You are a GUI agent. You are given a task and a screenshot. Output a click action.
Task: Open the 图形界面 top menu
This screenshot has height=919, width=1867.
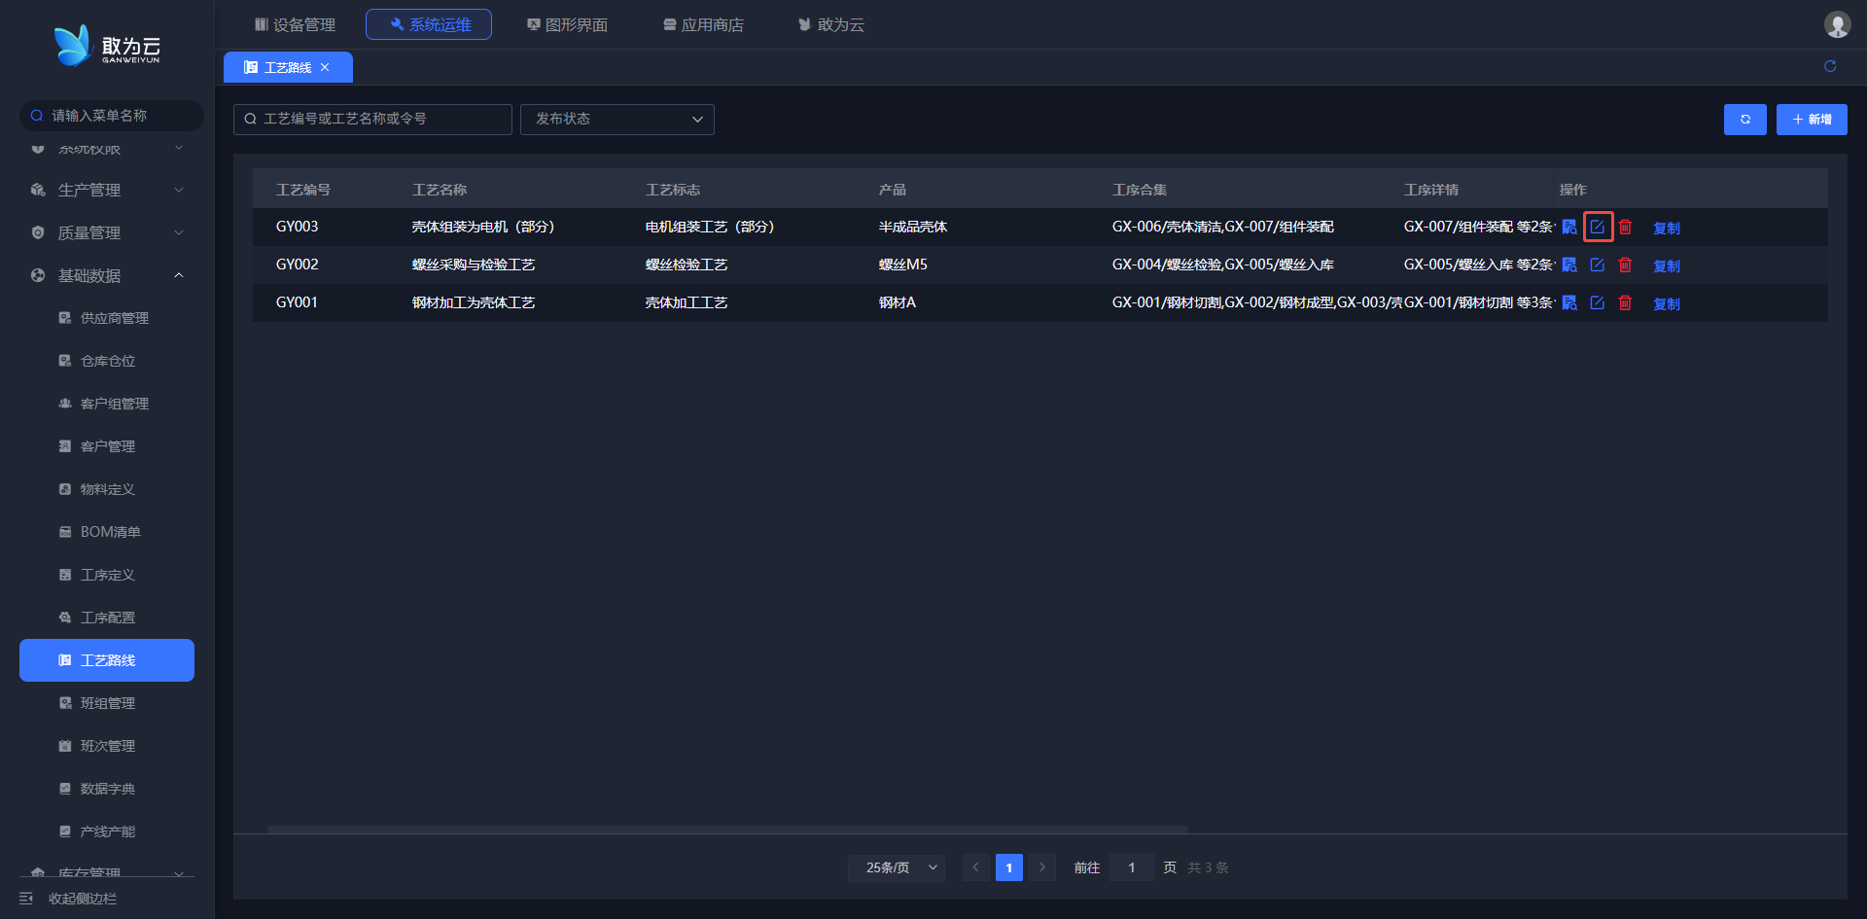coord(567,24)
